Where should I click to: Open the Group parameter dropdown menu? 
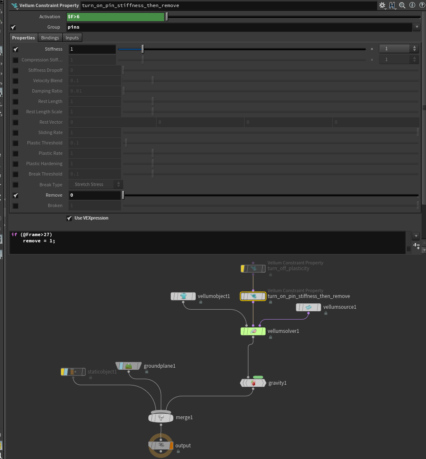click(x=416, y=27)
